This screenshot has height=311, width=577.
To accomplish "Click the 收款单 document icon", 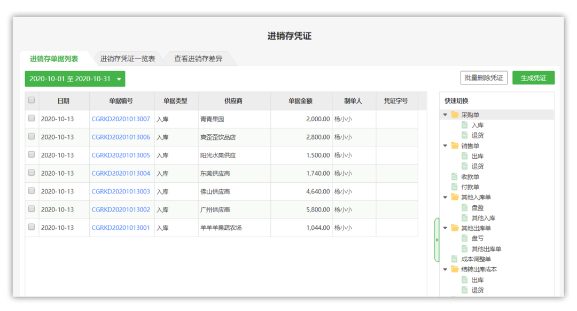I will click(454, 176).
